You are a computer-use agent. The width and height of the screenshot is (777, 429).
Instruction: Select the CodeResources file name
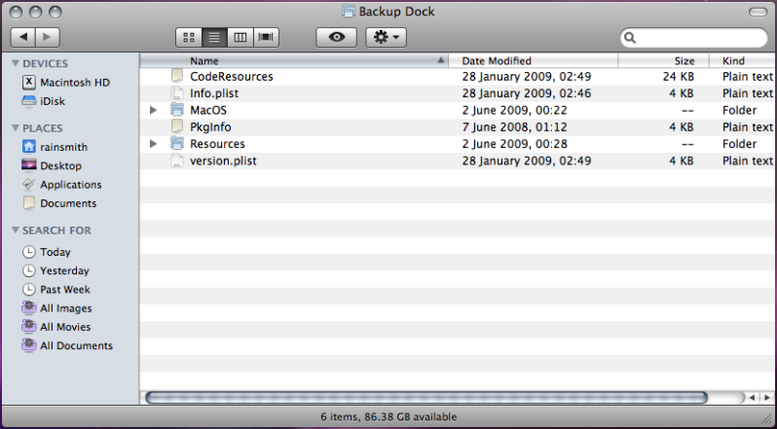tap(232, 77)
